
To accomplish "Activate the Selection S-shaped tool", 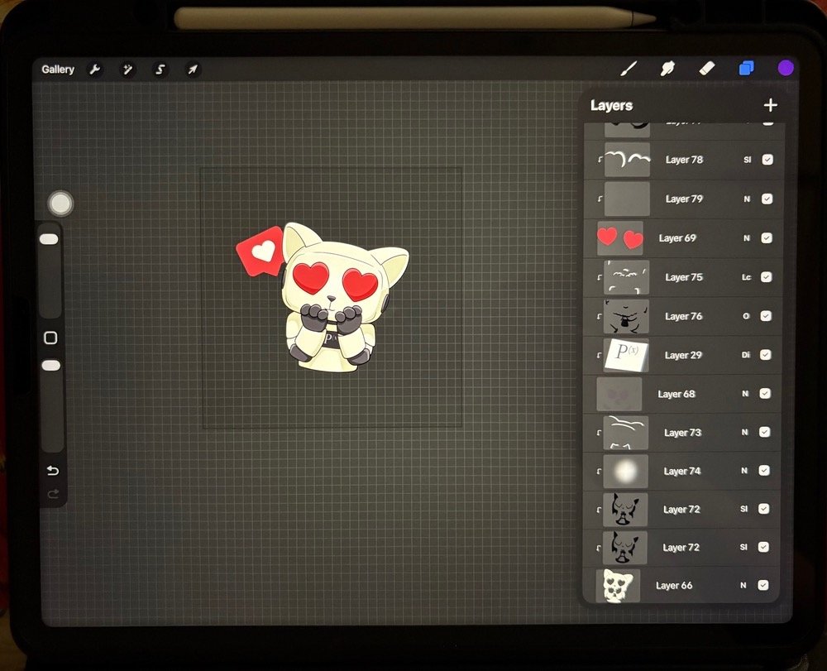I will pos(160,69).
